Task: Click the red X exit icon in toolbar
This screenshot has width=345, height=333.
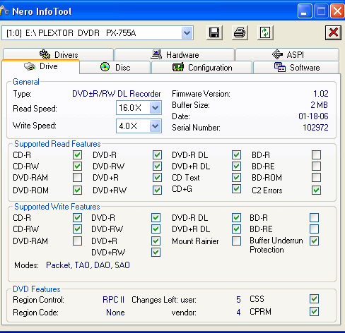Action: point(333,32)
